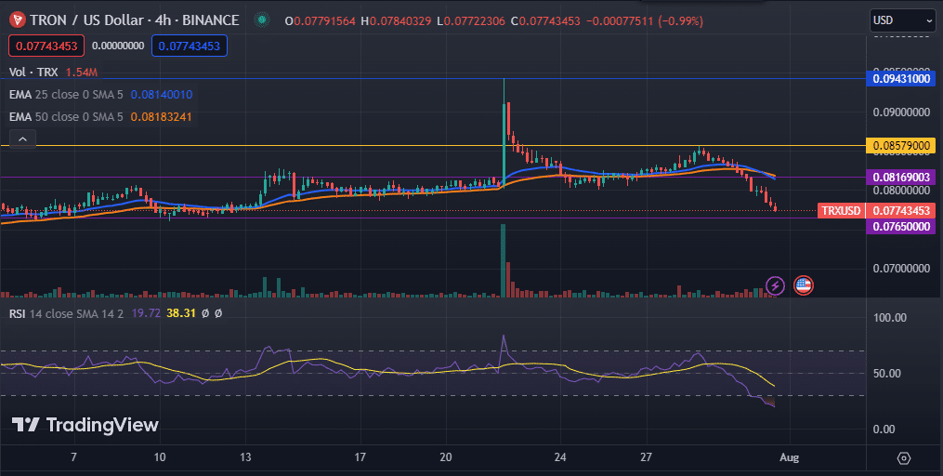Click the 50.00 RSI axis tick
This screenshot has height=476, width=943.
pos(889,373)
